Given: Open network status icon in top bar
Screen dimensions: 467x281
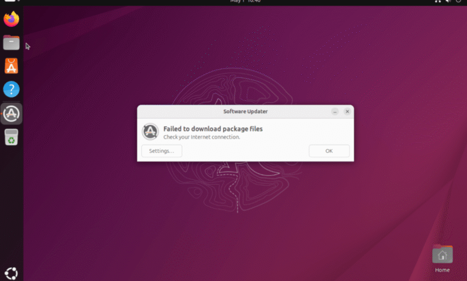Looking at the screenshot, I should coord(438,1).
